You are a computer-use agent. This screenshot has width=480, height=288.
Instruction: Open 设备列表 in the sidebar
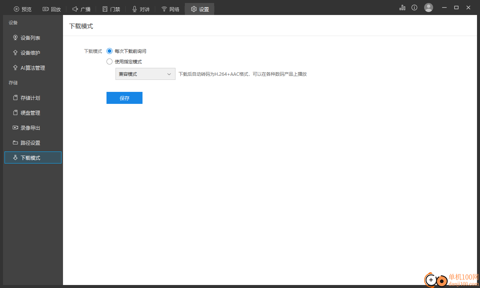33,37
